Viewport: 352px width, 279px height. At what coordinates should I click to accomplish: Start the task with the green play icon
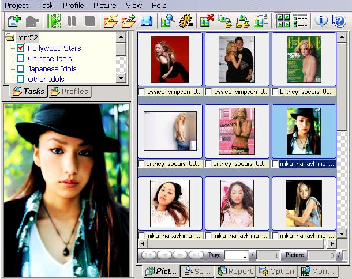click(54, 21)
